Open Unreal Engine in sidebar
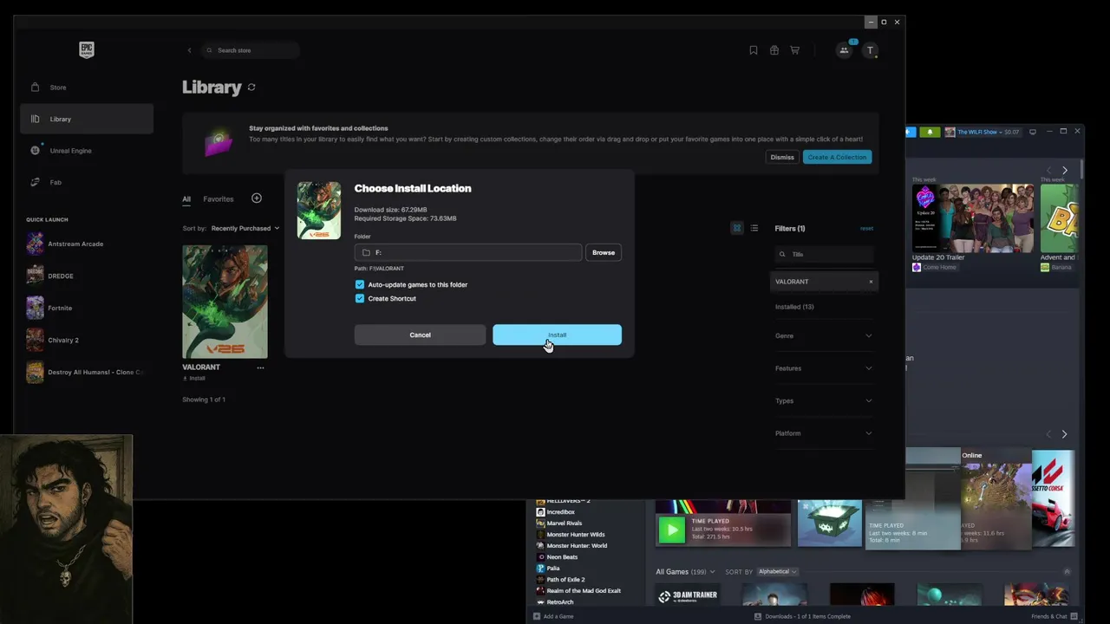Viewport: 1110px width, 624px height. (87, 151)
